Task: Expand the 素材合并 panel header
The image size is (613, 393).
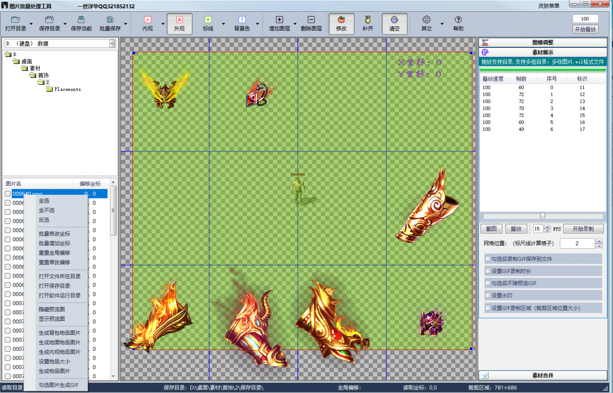Action: pyautogui.click(x=543, y=376)
